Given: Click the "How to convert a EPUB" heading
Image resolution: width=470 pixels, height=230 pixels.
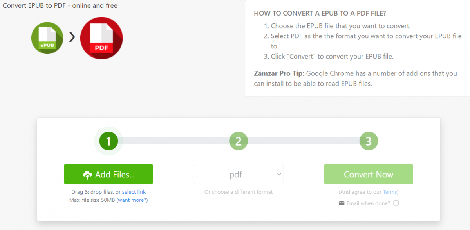Looking at the screenshot, I should point(320,13).
